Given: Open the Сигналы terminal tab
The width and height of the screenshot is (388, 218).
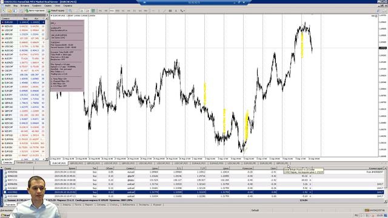Looking at the screenshot, I should point(101,205).
